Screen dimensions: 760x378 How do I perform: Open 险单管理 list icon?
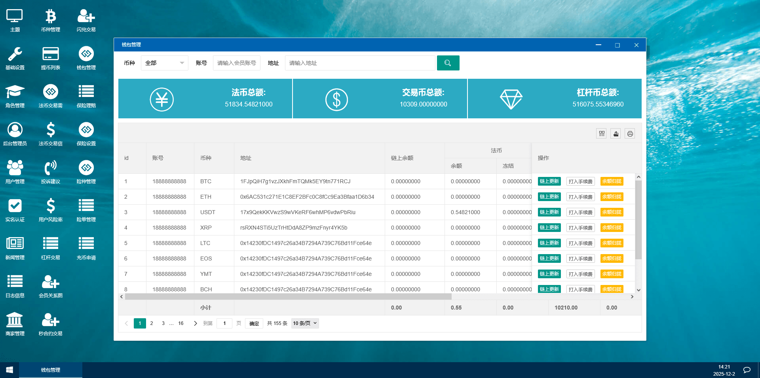pyautogui.click(x=86, y=210)
